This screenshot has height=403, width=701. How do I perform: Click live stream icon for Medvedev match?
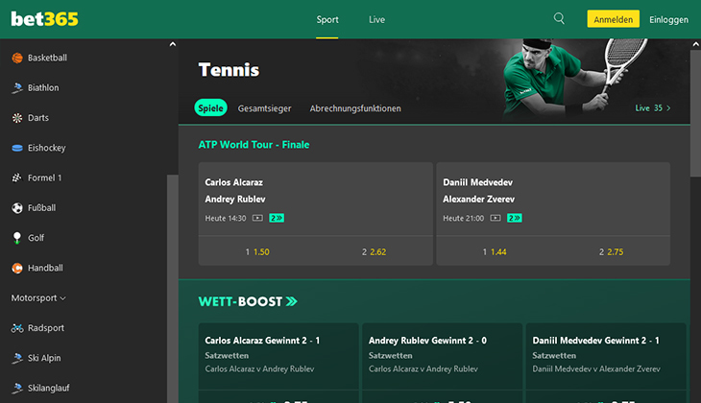coord(496,218)
